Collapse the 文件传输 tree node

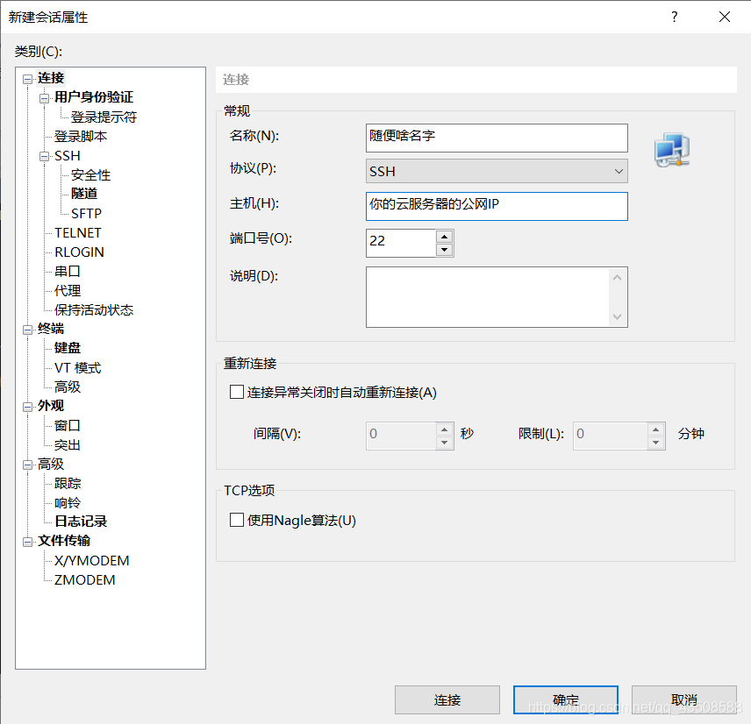pyautogui.click(x=28, y=542)
